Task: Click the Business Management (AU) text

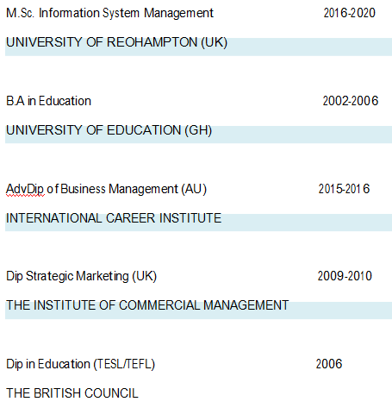Action: (134, 190)
